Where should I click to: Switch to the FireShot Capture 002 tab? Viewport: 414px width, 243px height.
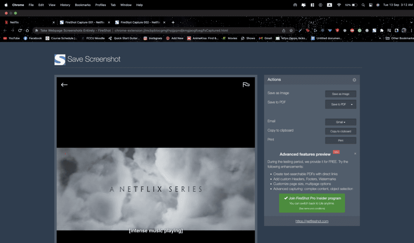tap(140, 22)
